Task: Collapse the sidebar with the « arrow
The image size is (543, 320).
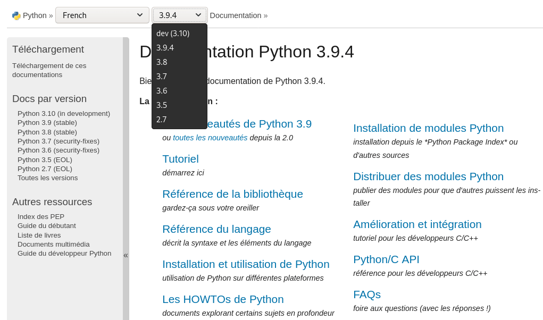Action: (126, 255)
